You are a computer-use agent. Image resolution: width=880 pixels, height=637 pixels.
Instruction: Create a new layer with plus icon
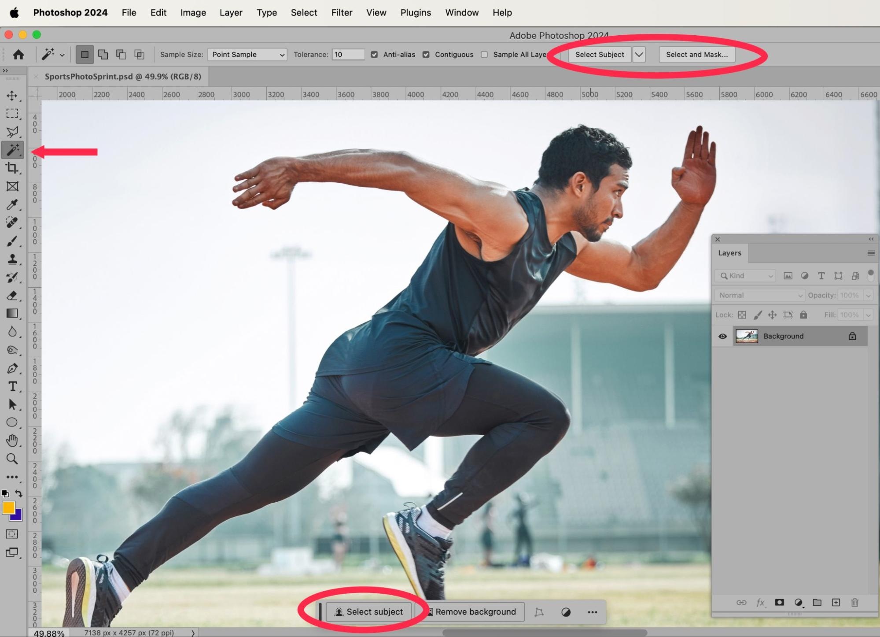[836, 602]
